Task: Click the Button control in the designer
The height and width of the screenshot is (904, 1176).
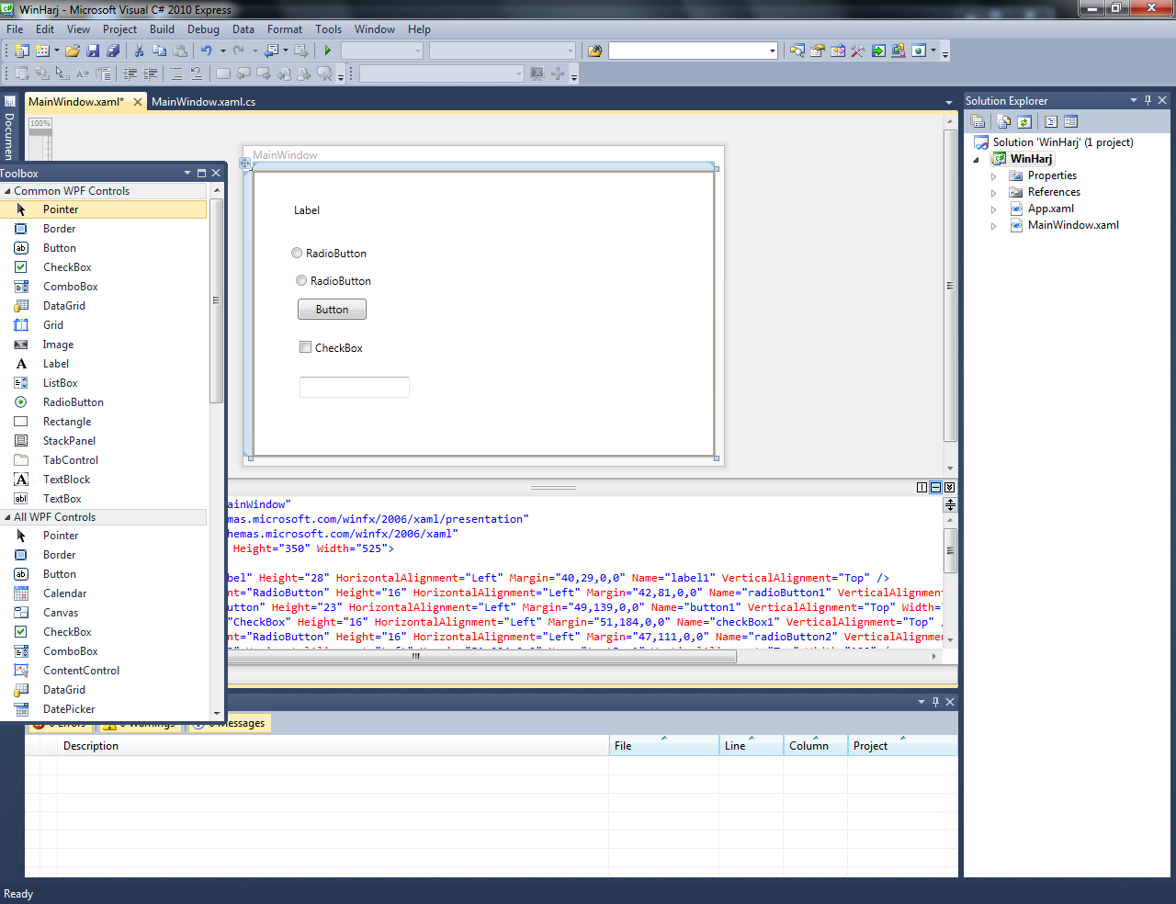Action: 332,310
